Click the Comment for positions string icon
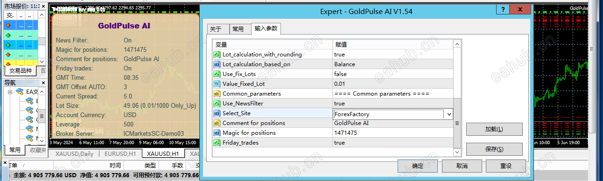This screenshot has width=603, height=181. 217,123
